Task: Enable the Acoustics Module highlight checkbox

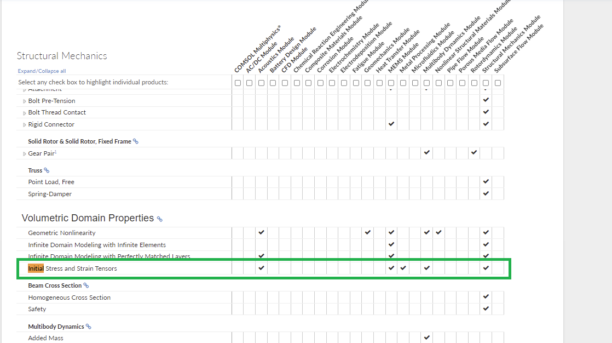Action: tap(261, 83)
